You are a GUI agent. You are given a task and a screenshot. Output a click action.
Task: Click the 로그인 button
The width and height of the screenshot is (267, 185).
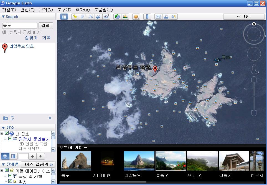(244, 17)
